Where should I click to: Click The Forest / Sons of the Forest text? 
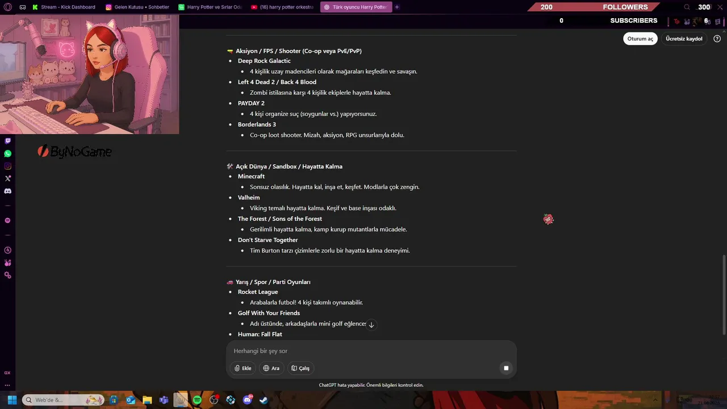click(280, 219)
